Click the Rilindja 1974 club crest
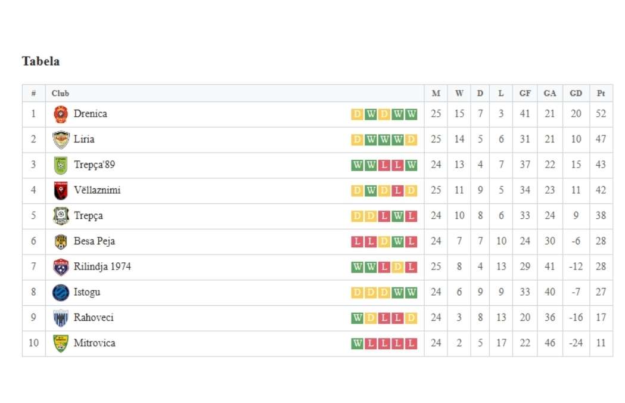This screenshot has height=403, width=625. click(61, 267)
